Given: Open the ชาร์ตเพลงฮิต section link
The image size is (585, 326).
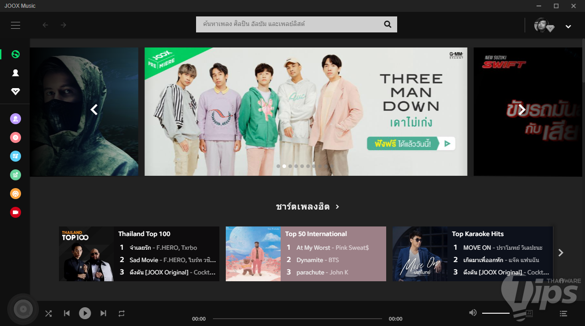Looking at the screenshot, I should click(x=303, y=206).
